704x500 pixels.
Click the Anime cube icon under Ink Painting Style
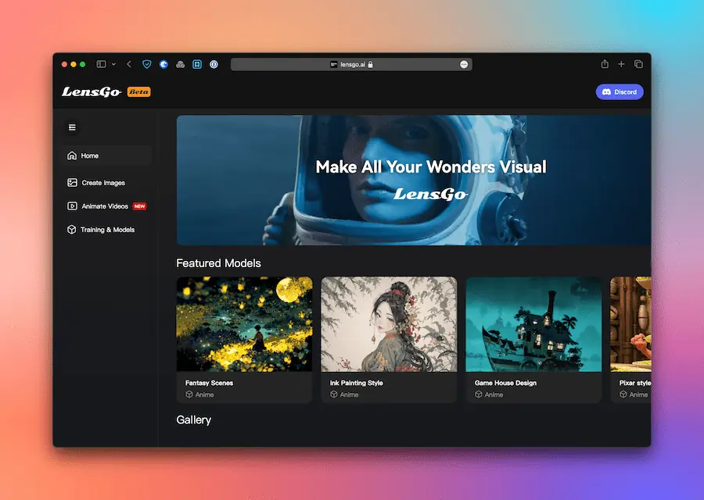[x=333, y=395]
